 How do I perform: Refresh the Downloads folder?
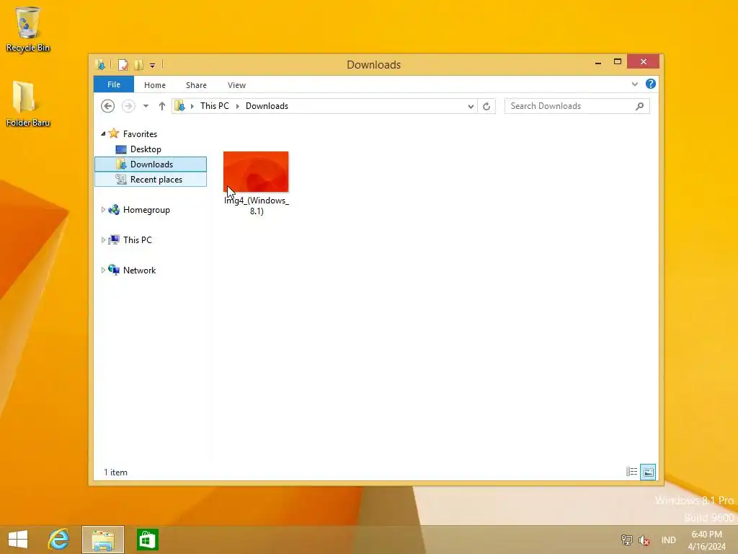click(486, 107)
